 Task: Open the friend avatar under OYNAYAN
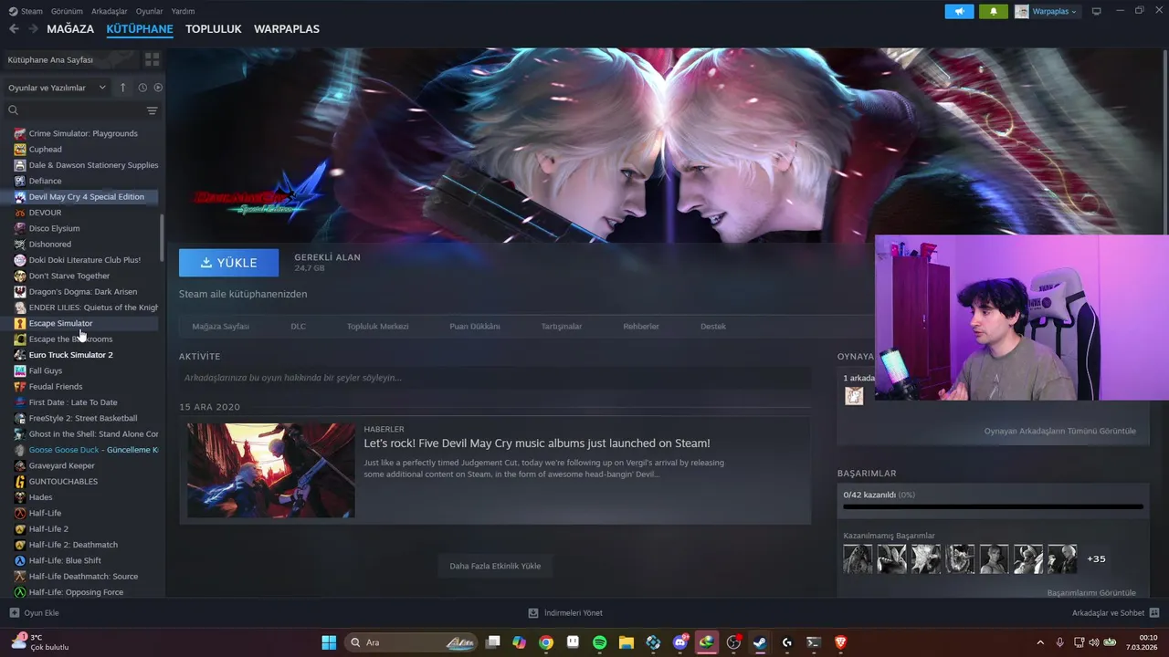tap(854, 395)
